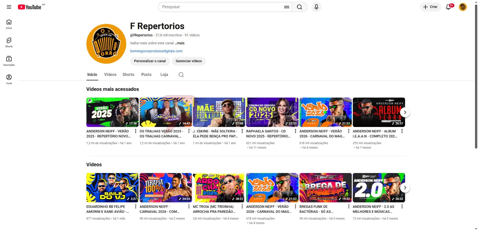
Task: Play the Brega de Bactéria thumbnail
Action: pos(325,187)
